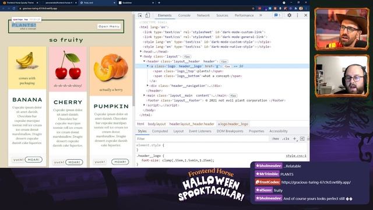Expand the div header__navigation node

tap(147, 86)
